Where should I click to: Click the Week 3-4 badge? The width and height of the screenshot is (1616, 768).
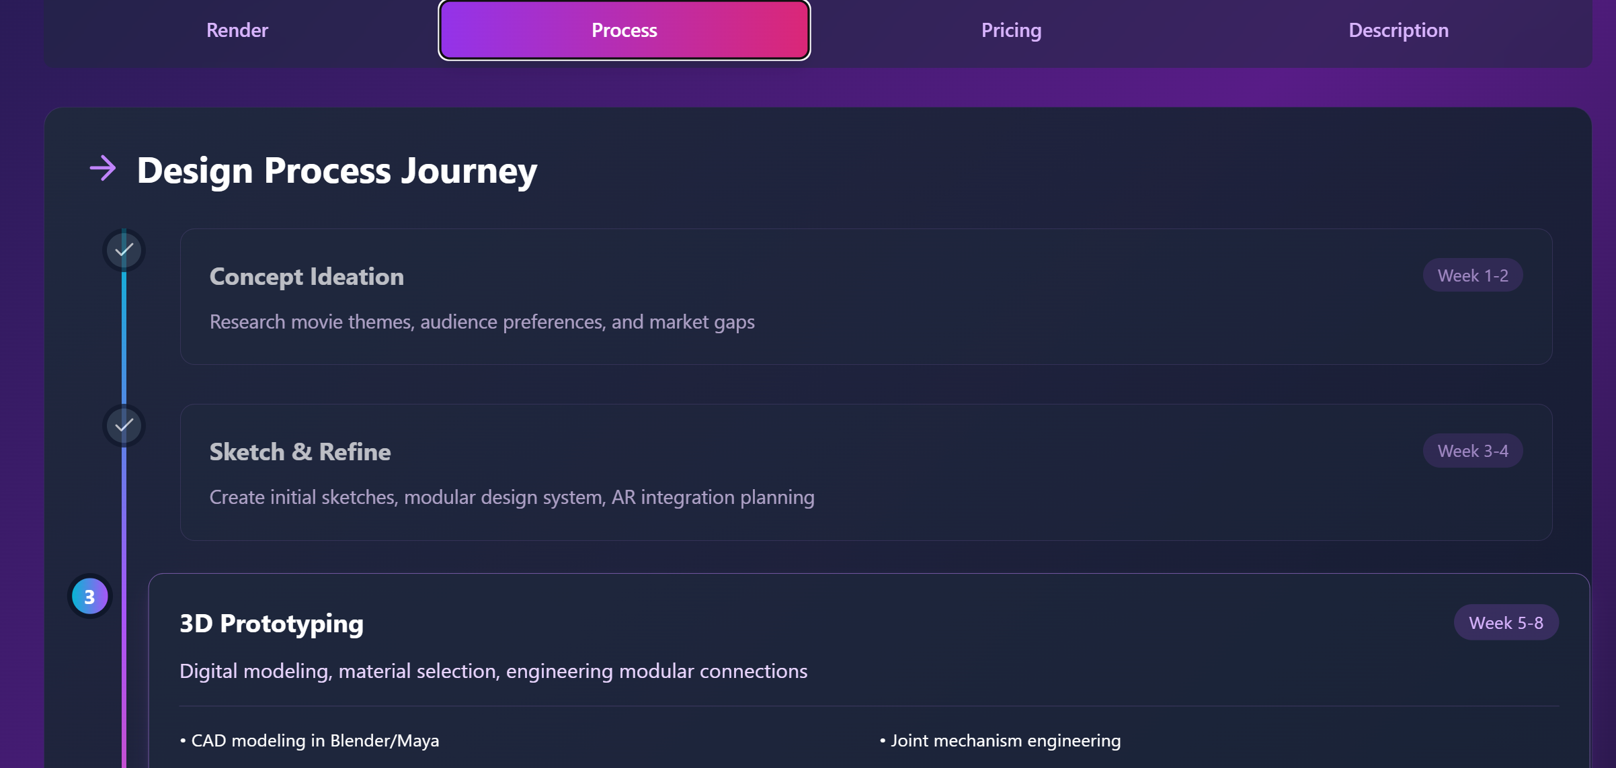coord(1472,451)
